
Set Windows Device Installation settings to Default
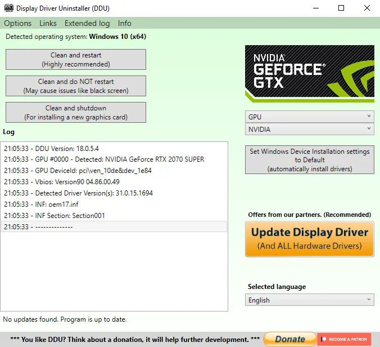click(309, 160)
